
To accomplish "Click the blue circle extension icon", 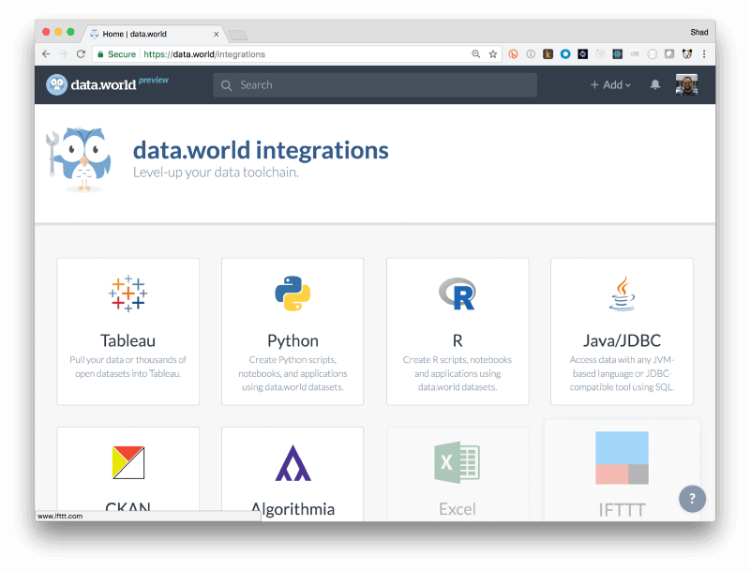I will (565, 54).
